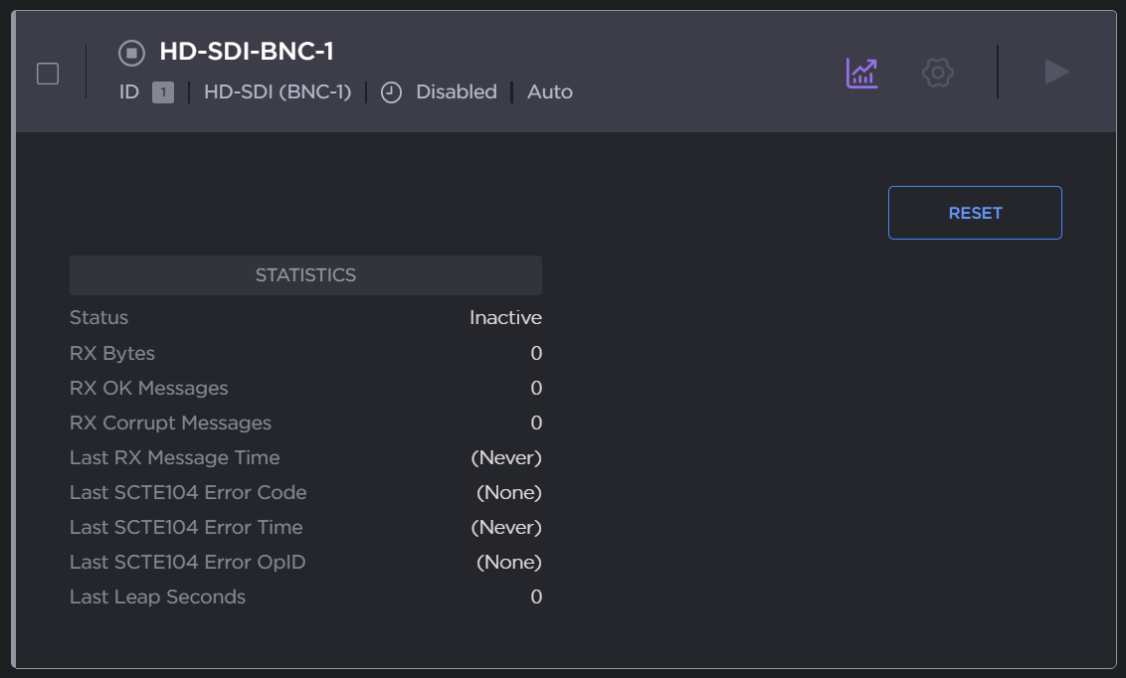
Task: Select the Last RX Message Time value
Action: point(505,457)
